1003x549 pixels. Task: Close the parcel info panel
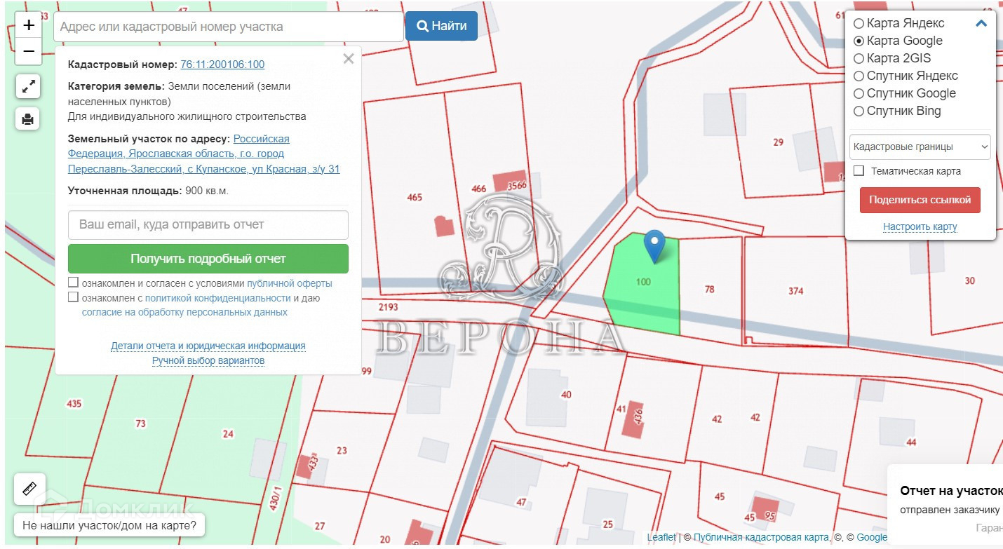click(x=348, y=60)
